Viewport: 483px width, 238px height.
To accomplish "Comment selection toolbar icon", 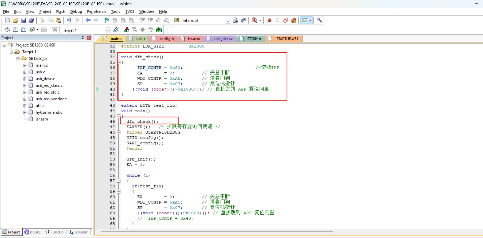I will pos(158,20).
